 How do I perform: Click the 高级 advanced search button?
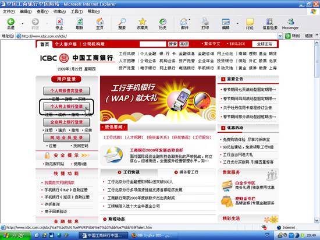(x=184, y=44)
